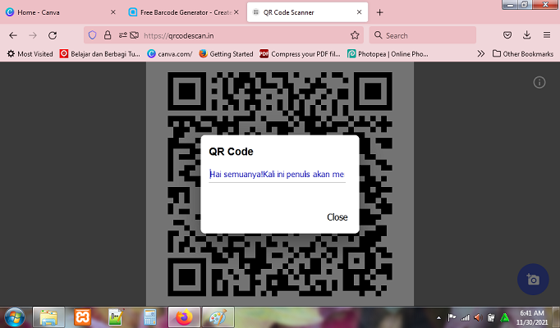Open the blocked camera indicator icon
Image resolution: width=560 pixels, height=328 pixels.
point(135,35)
